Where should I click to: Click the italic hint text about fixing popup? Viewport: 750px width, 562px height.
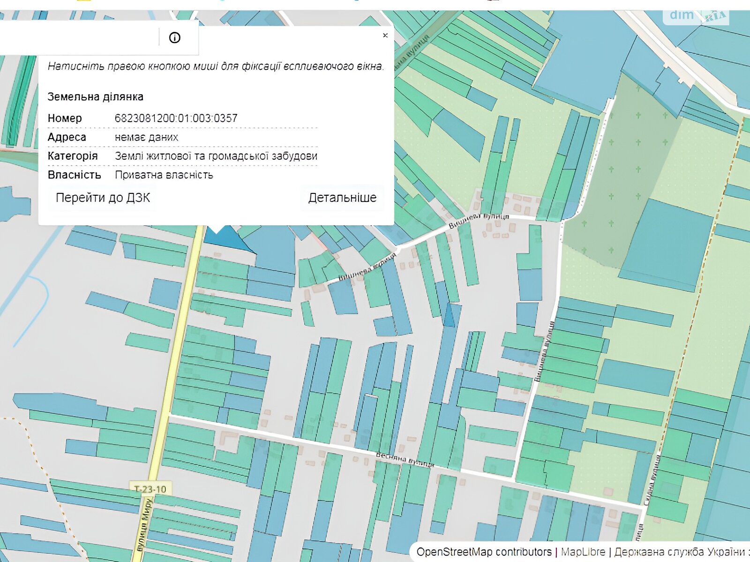point(216,67)
